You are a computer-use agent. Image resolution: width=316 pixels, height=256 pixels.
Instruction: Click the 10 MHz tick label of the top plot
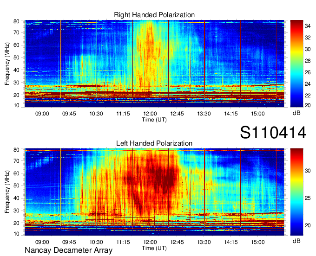coord(16,105)
